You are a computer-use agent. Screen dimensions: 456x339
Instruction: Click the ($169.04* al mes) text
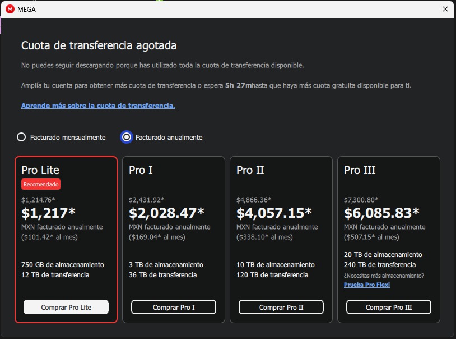157,237
